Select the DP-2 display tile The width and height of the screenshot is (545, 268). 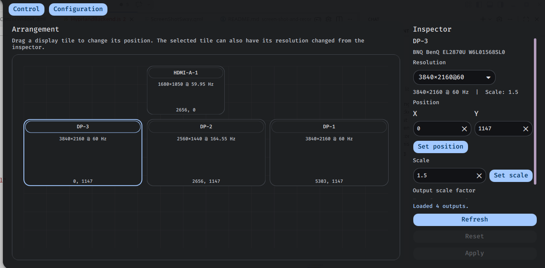[x=206, y=152]
